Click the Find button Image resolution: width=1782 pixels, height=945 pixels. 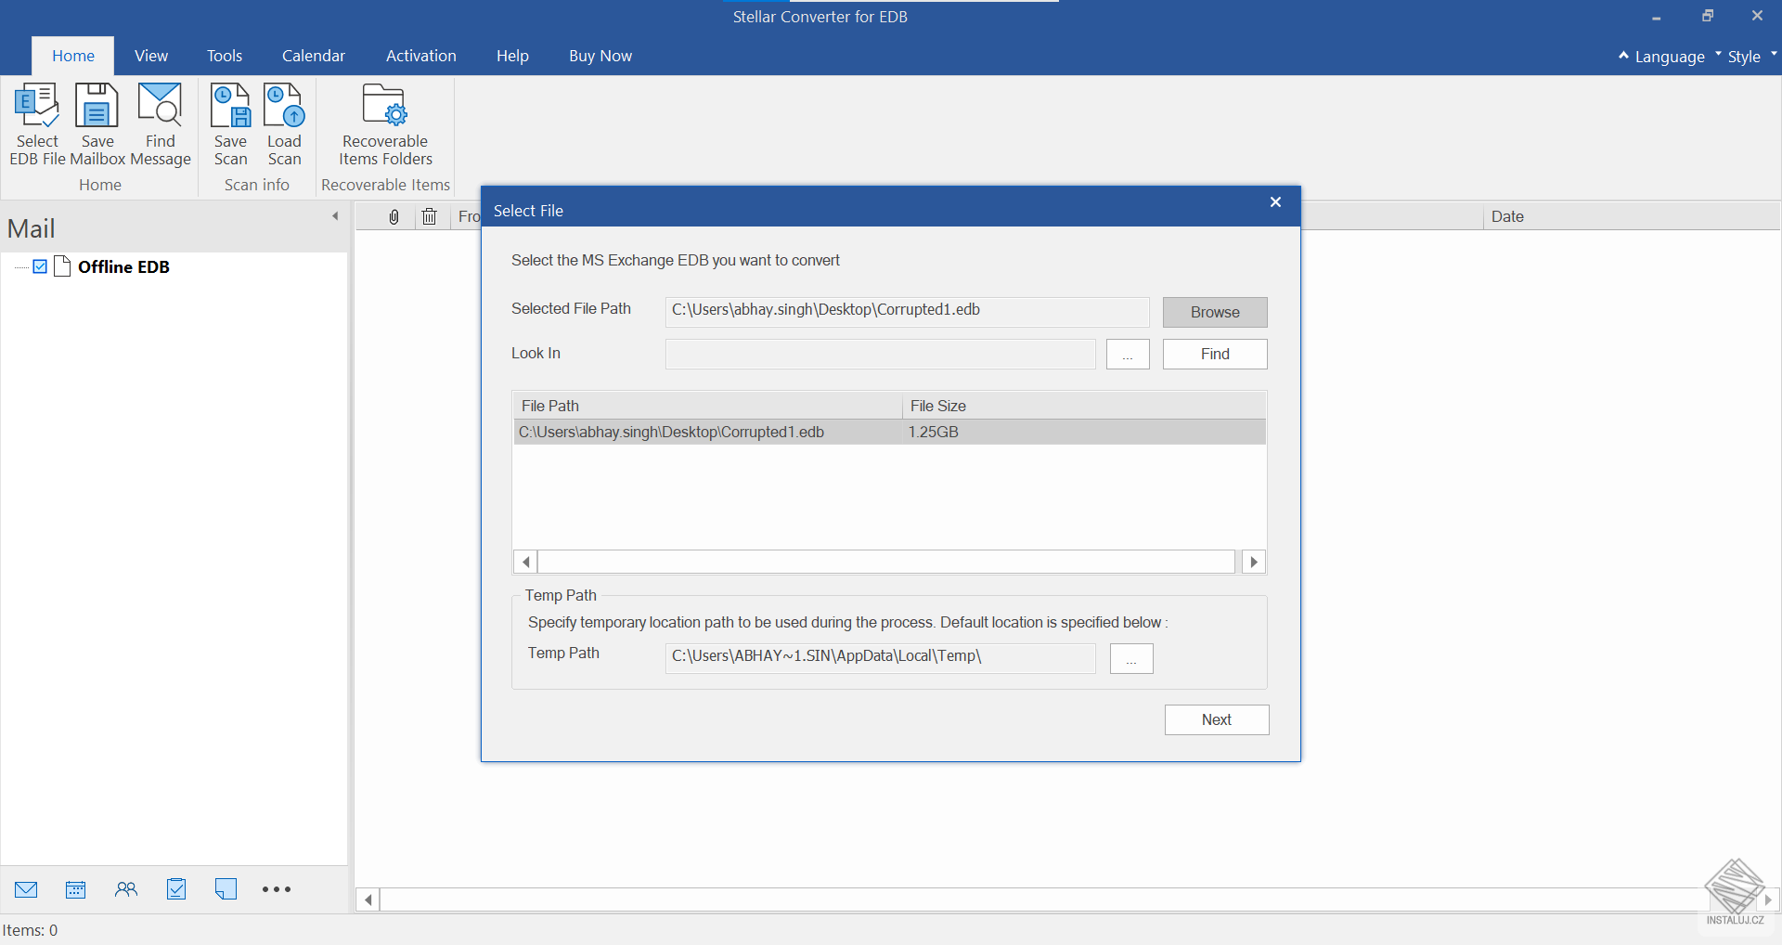point(1215,354)
